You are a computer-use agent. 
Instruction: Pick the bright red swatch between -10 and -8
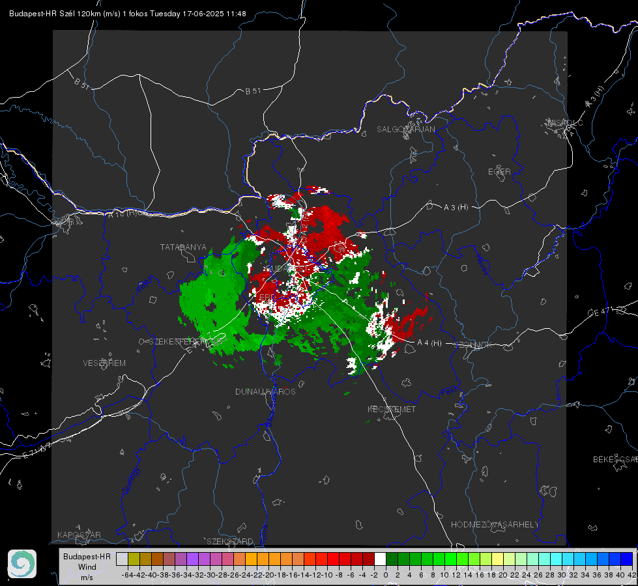333,559
